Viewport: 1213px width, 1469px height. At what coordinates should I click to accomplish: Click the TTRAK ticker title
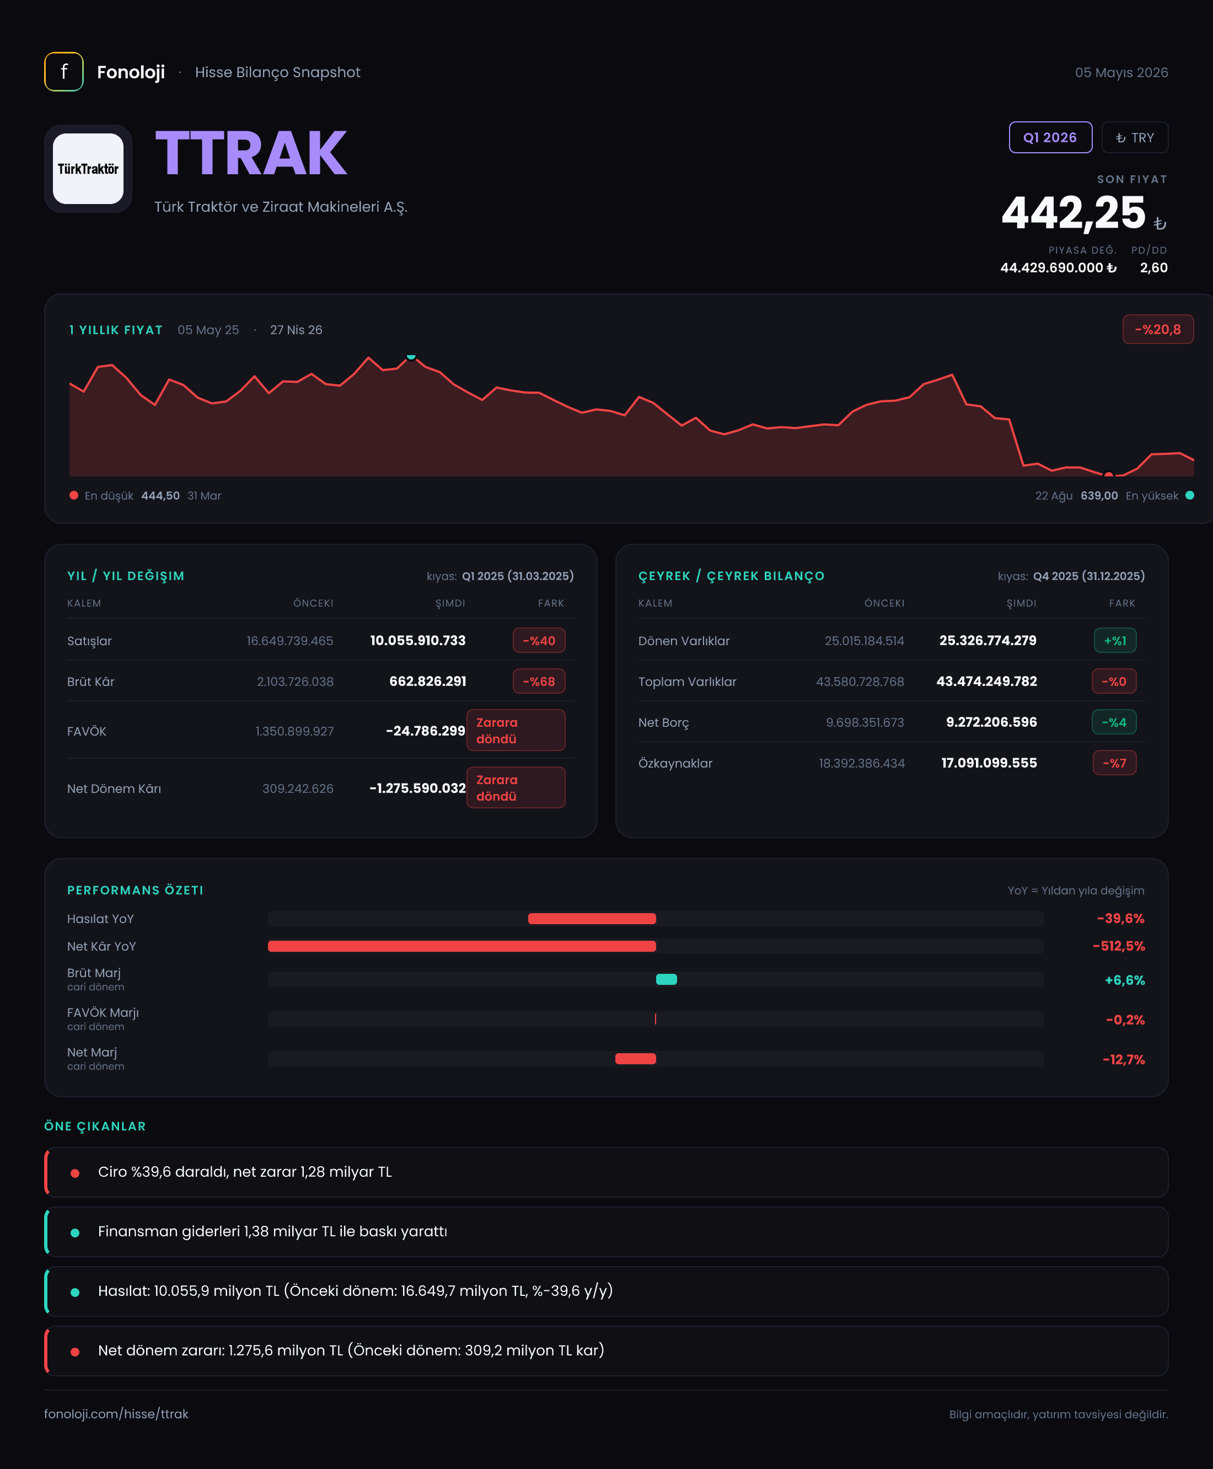click(251, 153)
